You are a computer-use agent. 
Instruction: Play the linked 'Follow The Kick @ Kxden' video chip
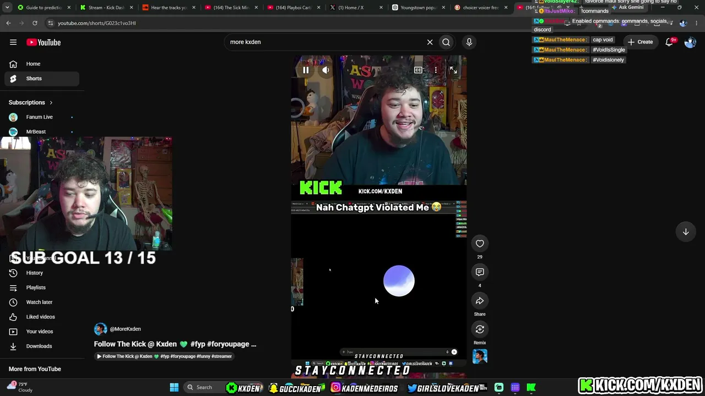165,356
